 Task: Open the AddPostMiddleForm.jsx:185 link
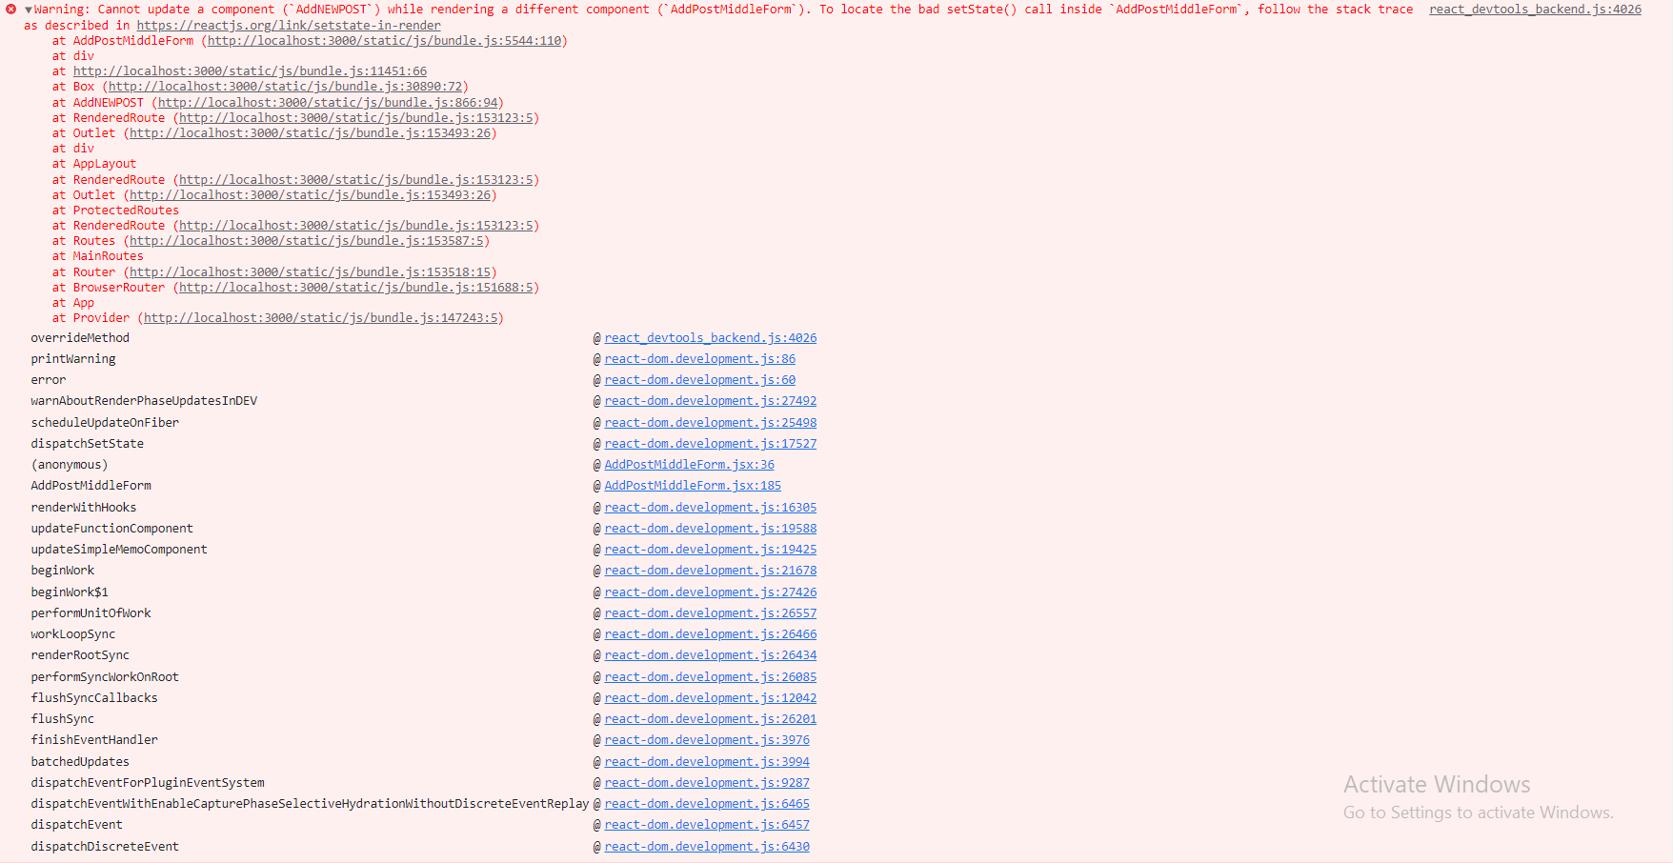click(x=693, y=486)
